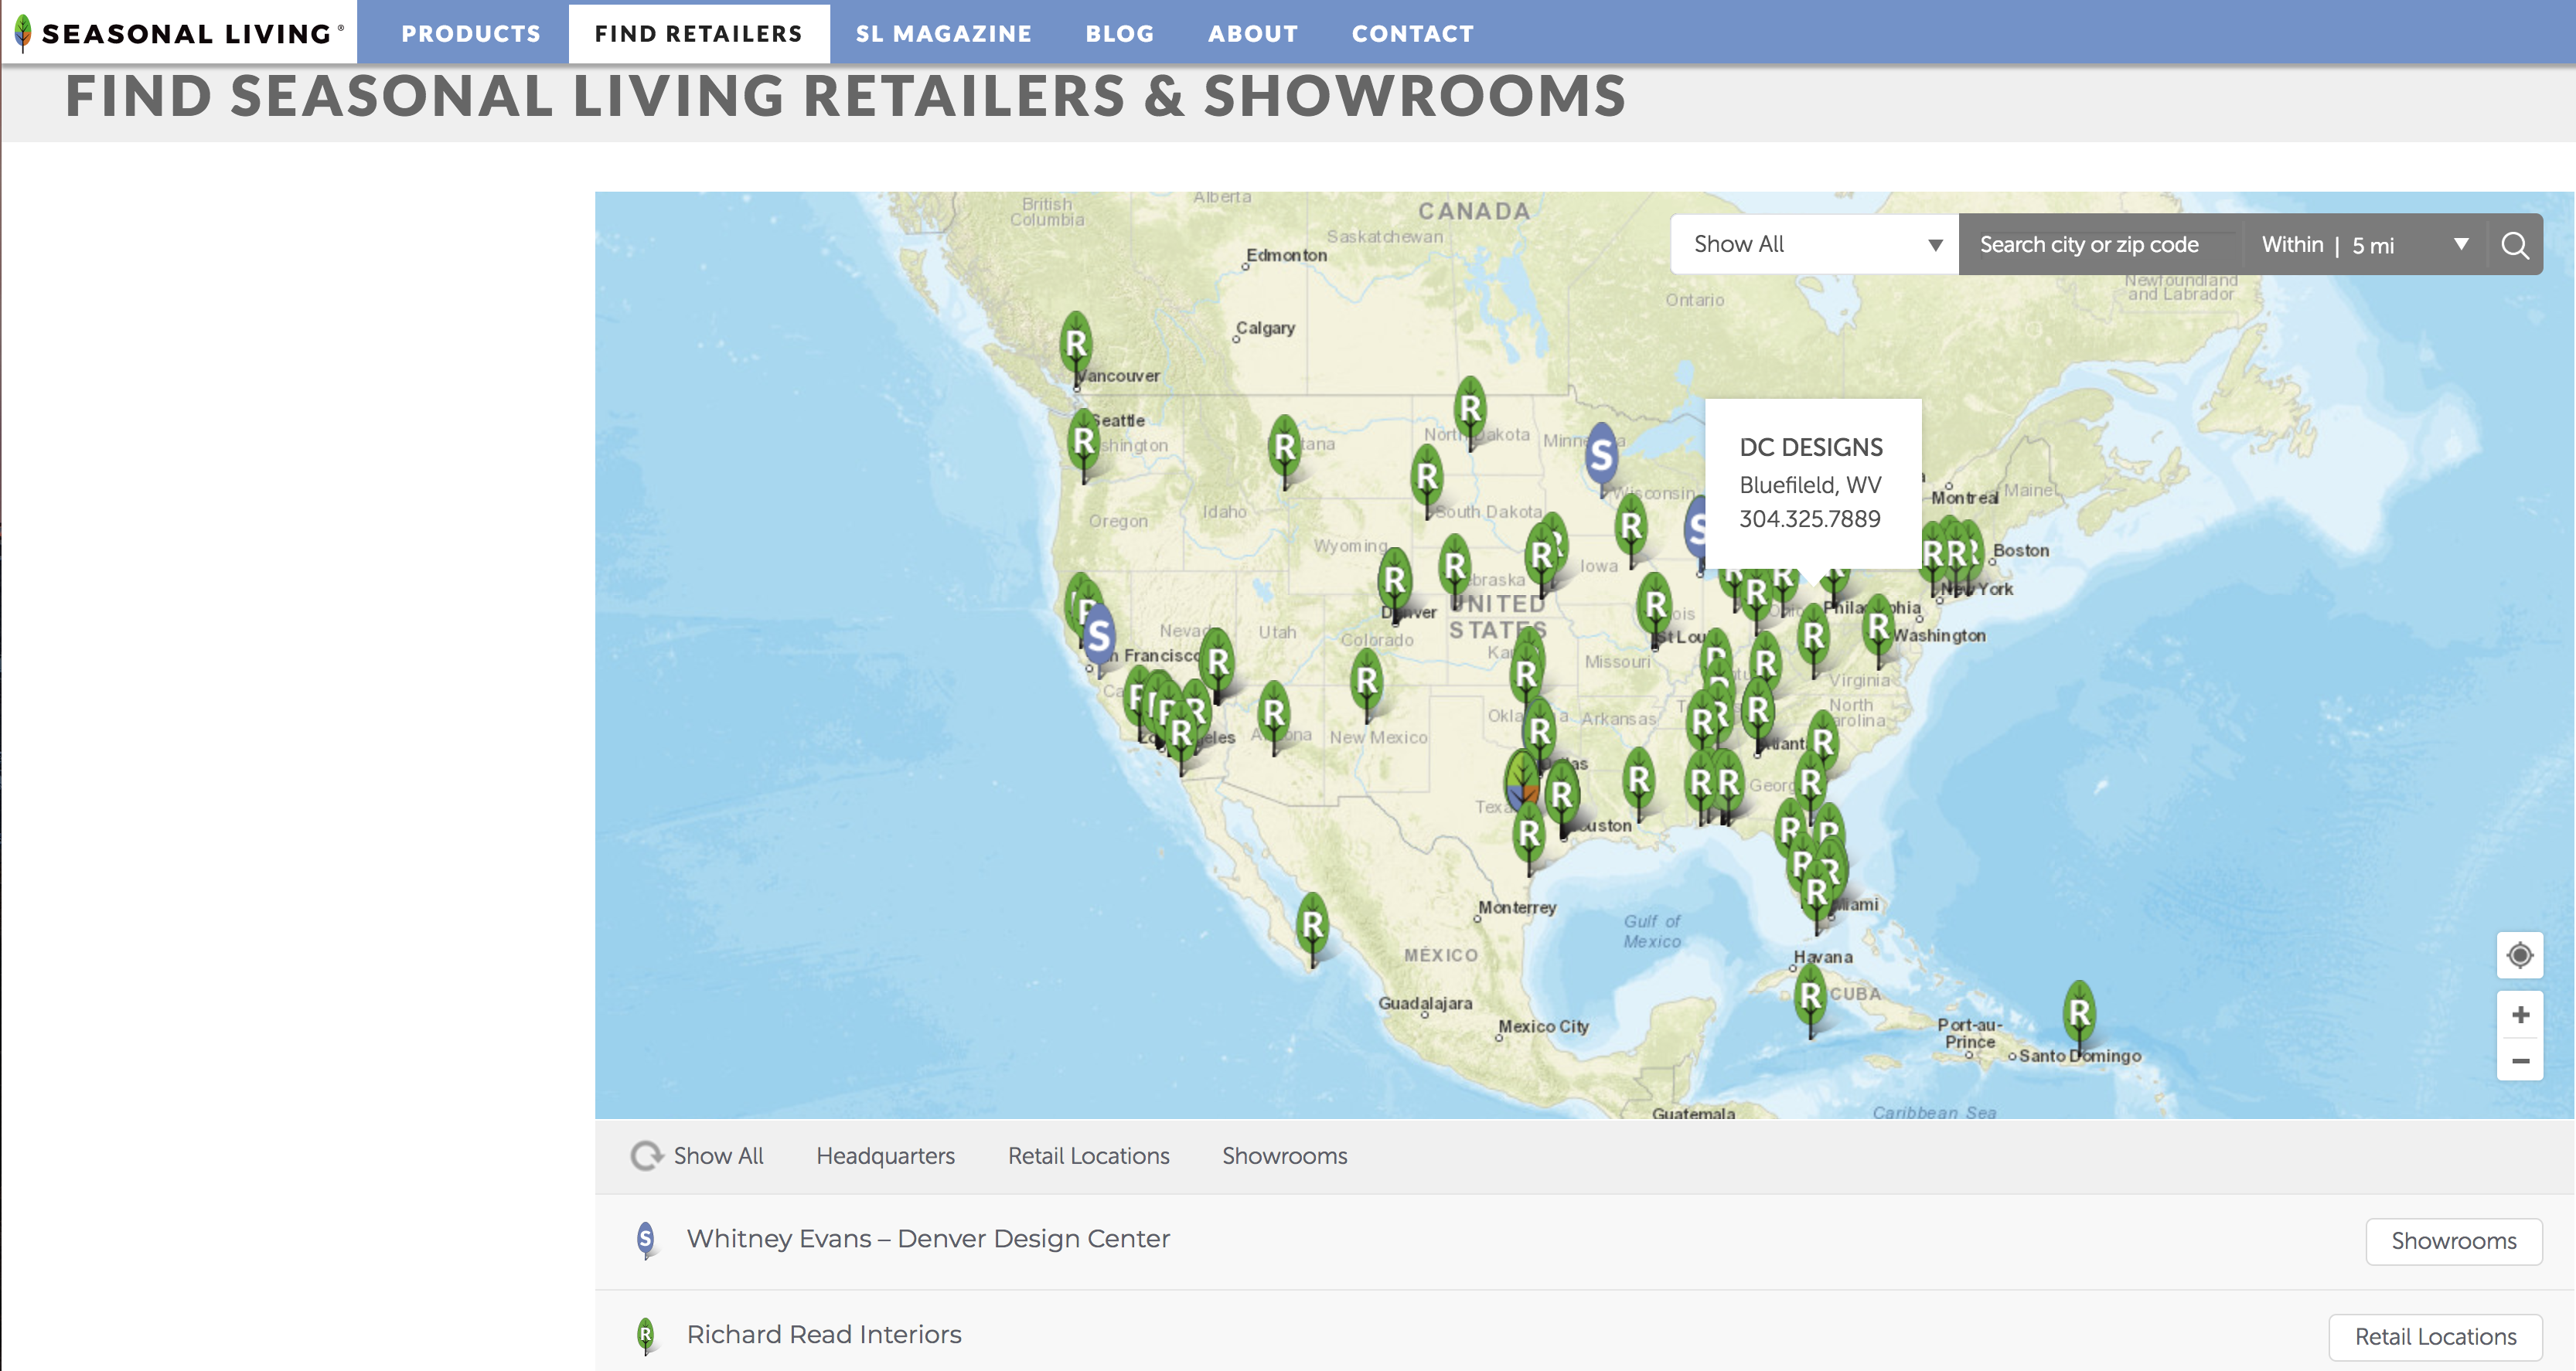
Task: Click the phone number 304.325.7889 in popup
Action: [1809, 519]
